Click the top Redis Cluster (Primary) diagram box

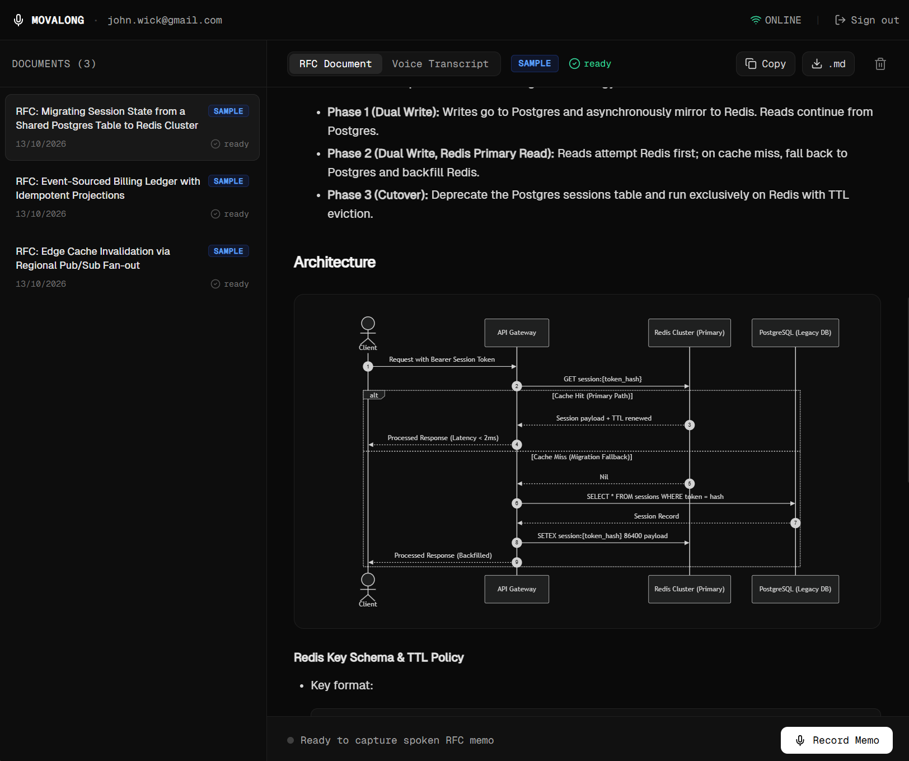[690, 333]
